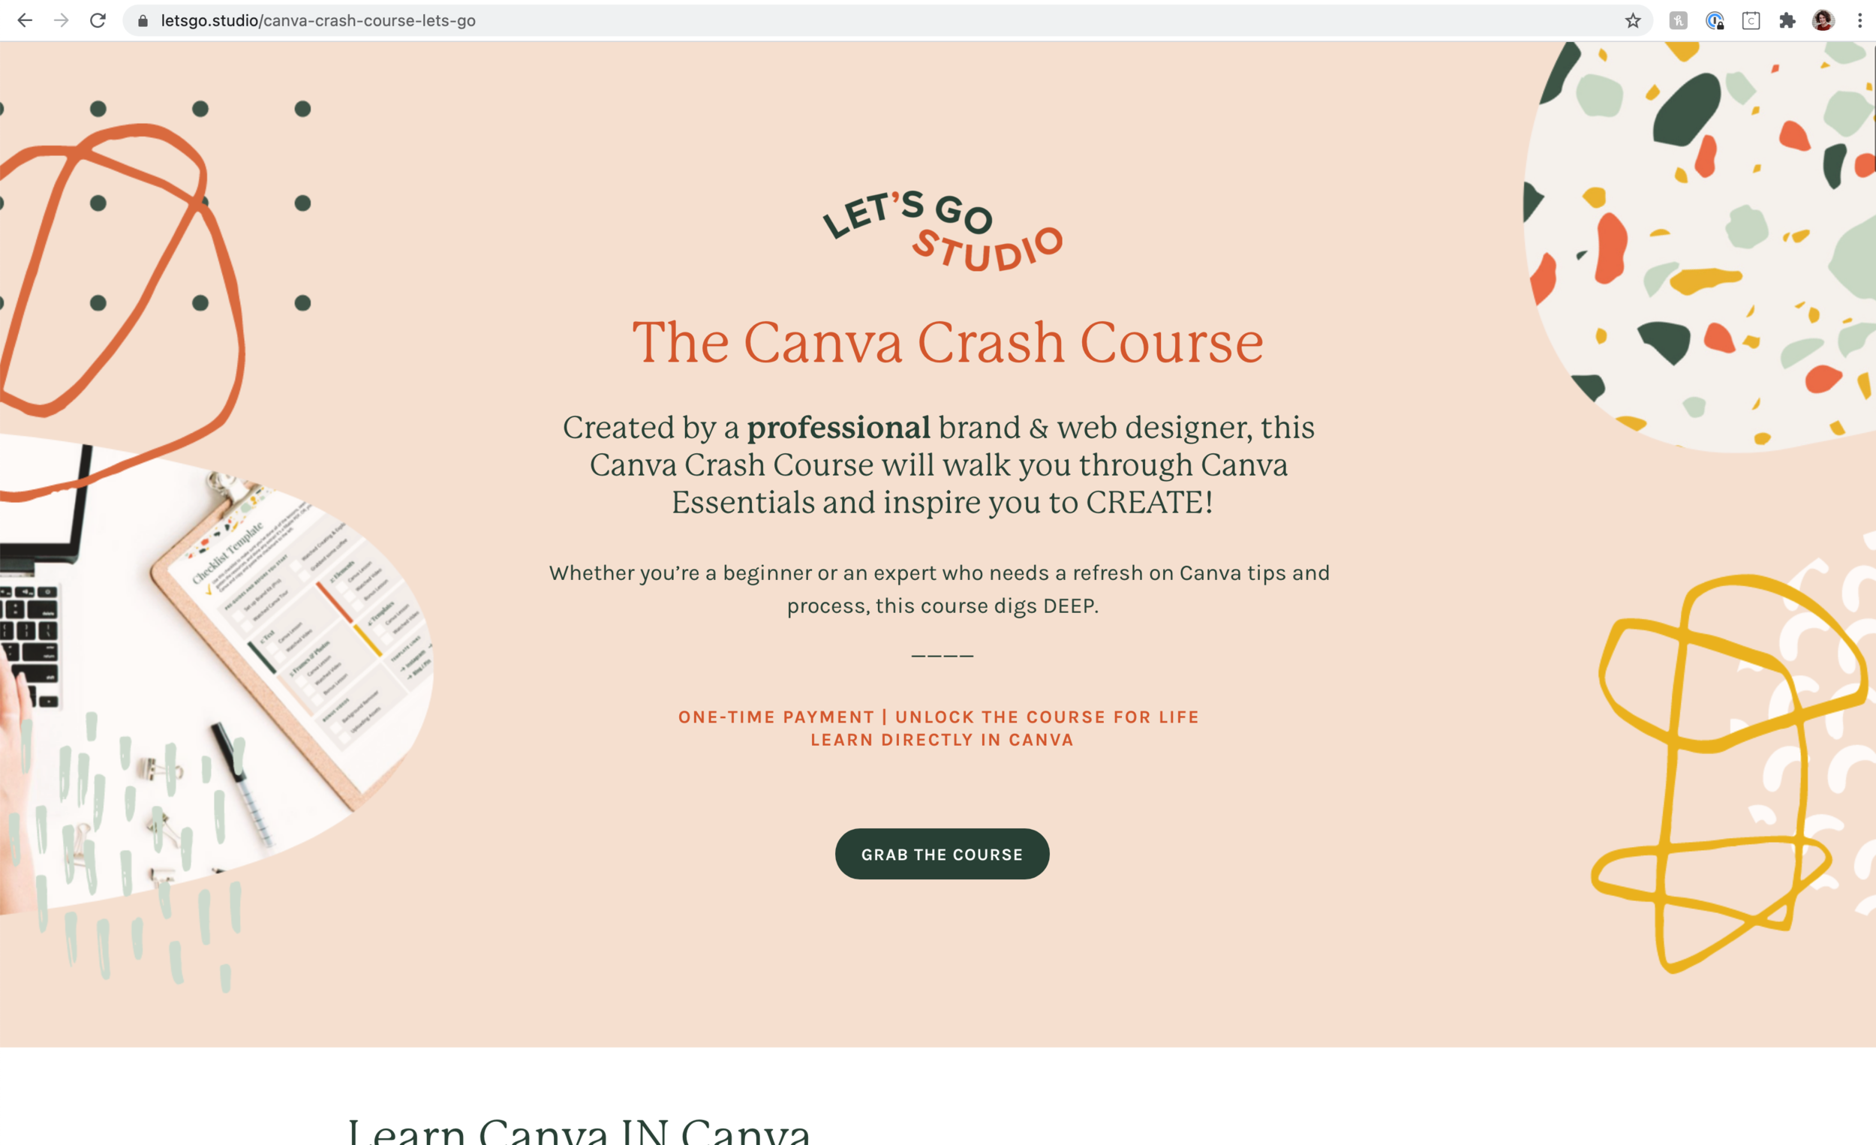Click the bookmark star icon
Image resolution: width=1876 pixels, height=1145 pixels.
tap(1632, 19)
